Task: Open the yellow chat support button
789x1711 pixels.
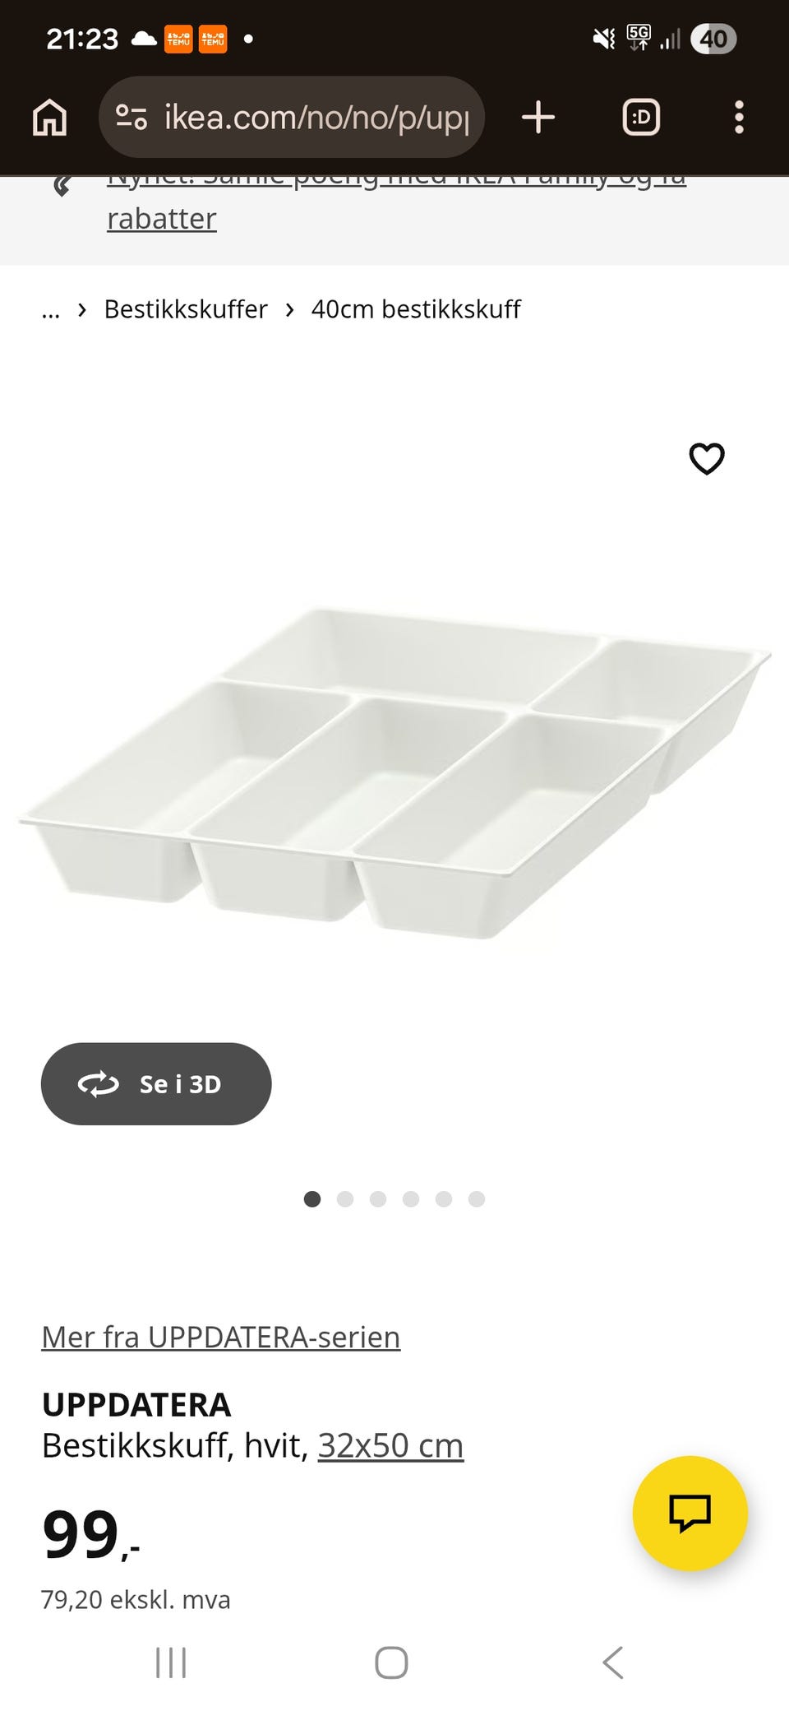Action: coord(690,1513)
